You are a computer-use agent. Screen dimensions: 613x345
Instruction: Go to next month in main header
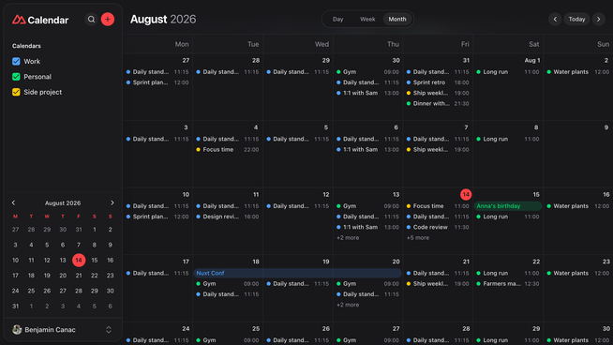[x=599, y=19]
